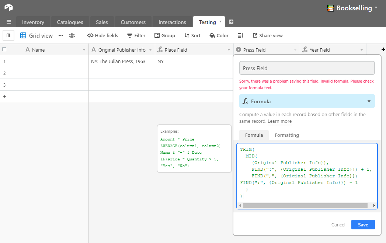This screenshot has width=386, height=243.
Task: Switch to the Interactions tab
Action: [172, 22]
